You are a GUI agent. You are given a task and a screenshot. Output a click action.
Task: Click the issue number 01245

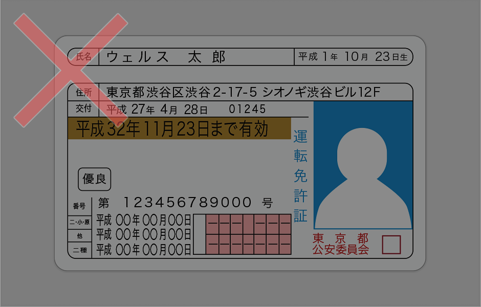click(x=248, y=109)
